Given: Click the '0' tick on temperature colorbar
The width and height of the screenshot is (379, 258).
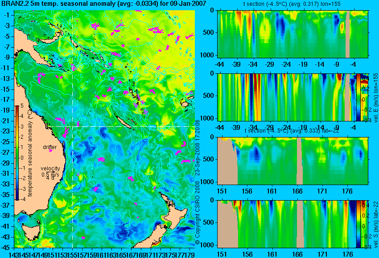Looking at the screenshot, I should [x=22, y=158].
